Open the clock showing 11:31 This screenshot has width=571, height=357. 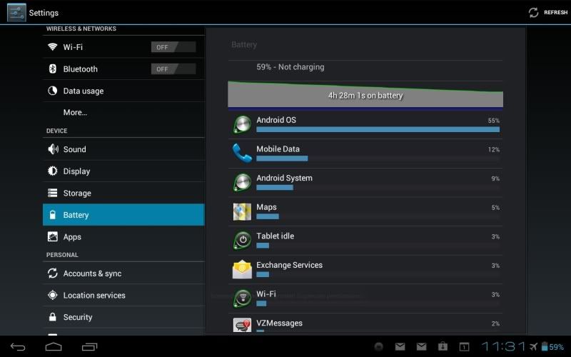(504, 346)
